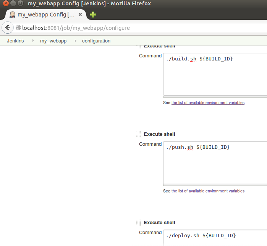Click the browser back arrow button
This screenshot has height=246, width=267.
click(8, 28)
